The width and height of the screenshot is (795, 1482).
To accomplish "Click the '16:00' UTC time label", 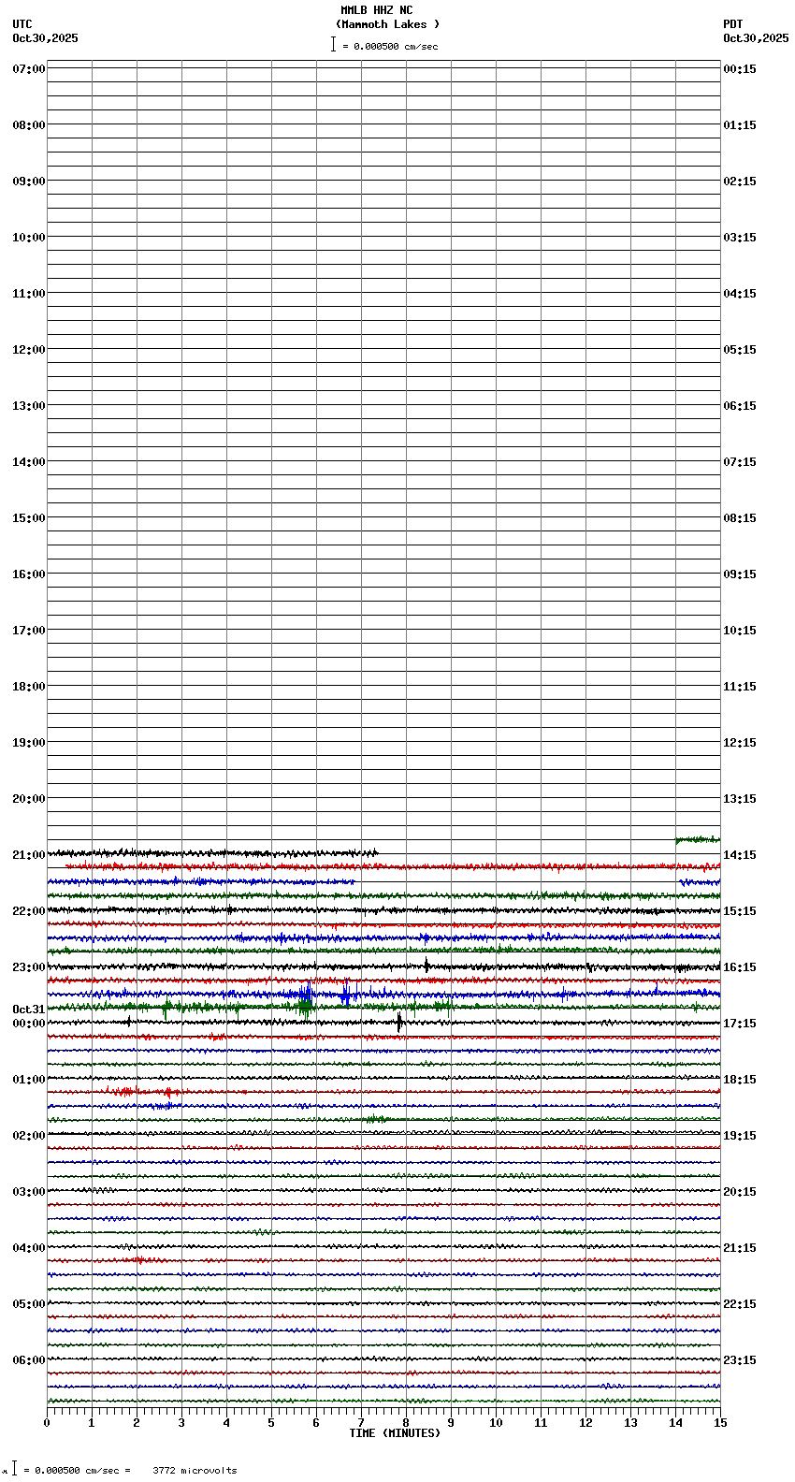I will [29, 574].
